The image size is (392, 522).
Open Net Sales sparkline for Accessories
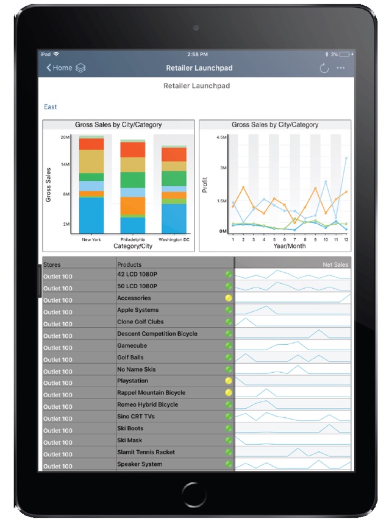tap(293, 298)
